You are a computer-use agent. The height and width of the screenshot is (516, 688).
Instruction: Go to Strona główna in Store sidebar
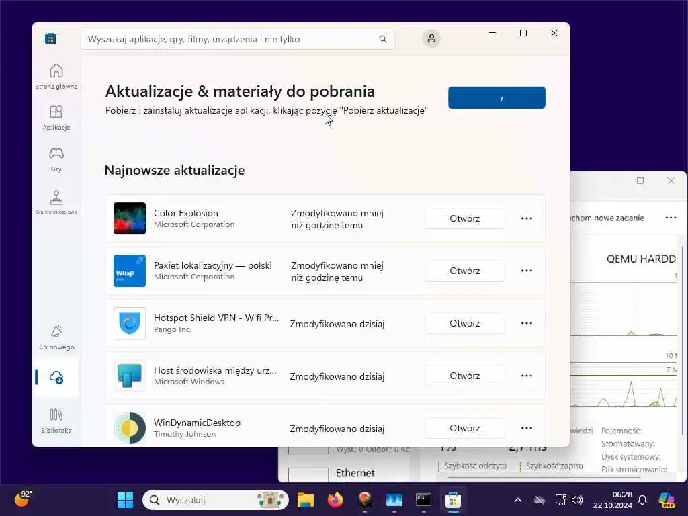pos(56,77)
